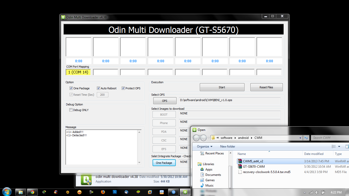Image resolution: width=349 pixels, height=196 pixels.
Task: Go back in the Open dialog
Action: pos(196,138)
